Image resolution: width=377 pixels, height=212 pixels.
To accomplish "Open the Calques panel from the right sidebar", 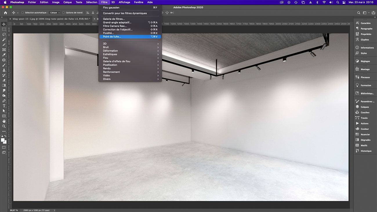I will pyautogui.click(x=365, y=107).
